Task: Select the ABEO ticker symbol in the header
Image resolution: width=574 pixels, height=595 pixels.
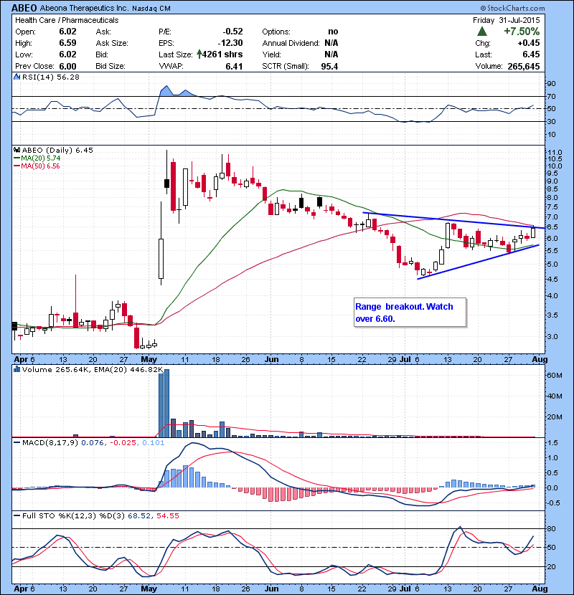Action: pyautogui.click(x=24, y=8)
